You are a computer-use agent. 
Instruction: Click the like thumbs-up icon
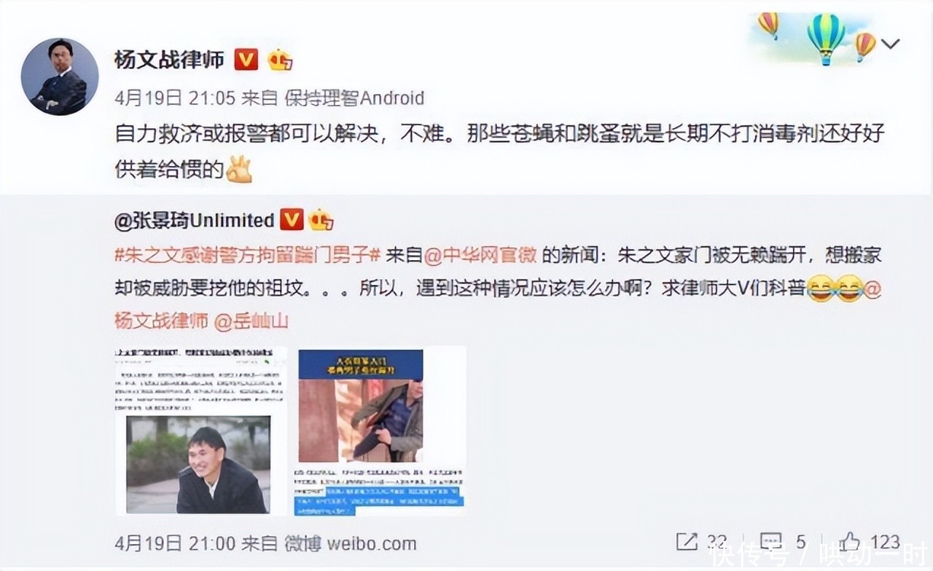coord(850,541)
